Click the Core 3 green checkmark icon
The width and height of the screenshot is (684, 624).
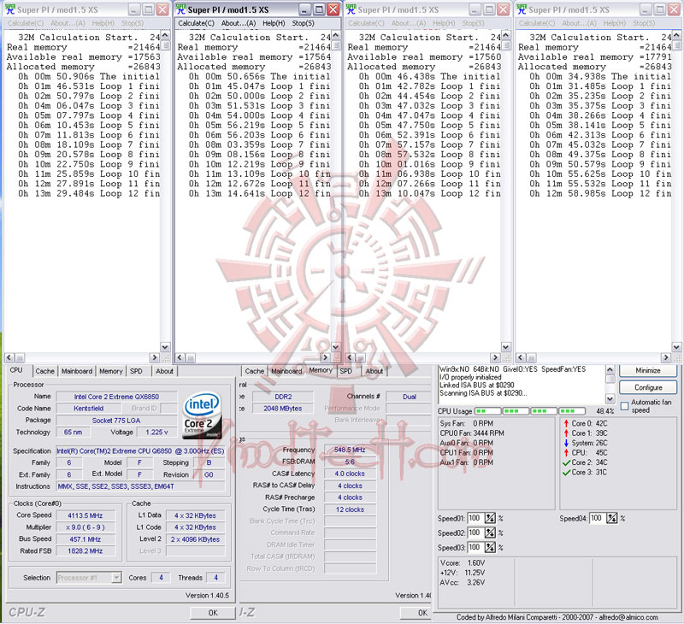click(566, 472)
